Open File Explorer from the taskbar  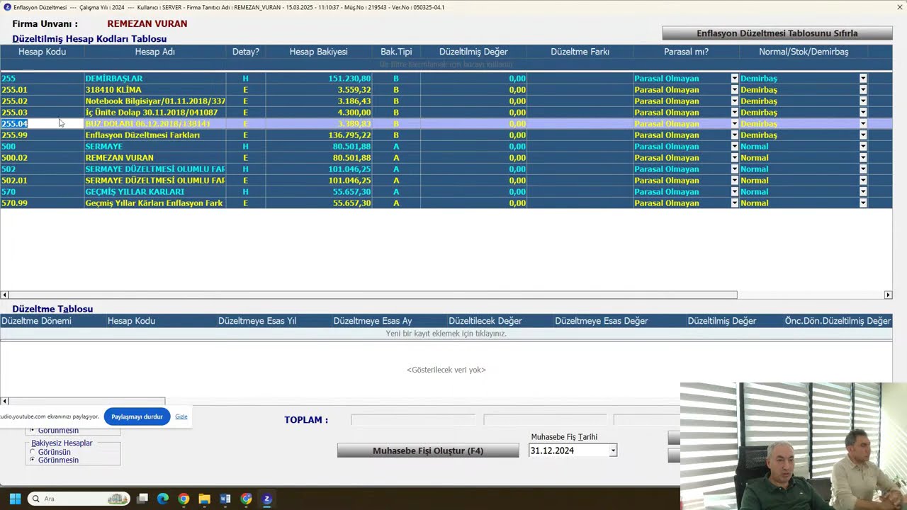point(204,499)
